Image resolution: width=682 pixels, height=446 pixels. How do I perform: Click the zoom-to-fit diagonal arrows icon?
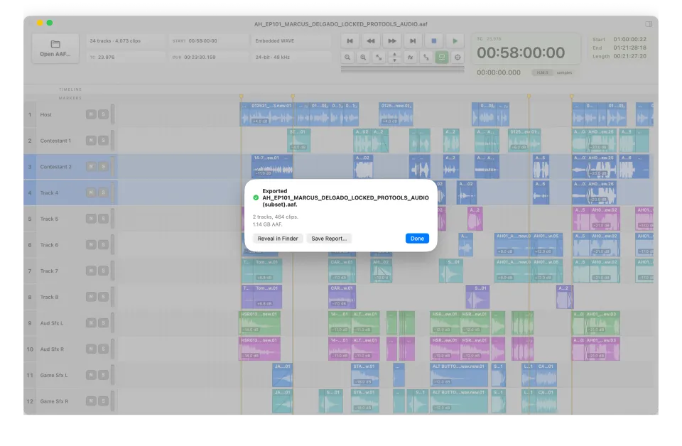tap(379, 57)
